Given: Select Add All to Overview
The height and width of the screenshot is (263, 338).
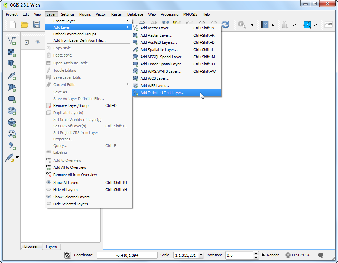Looking at the screenshot, I should (x=88, y=167).
